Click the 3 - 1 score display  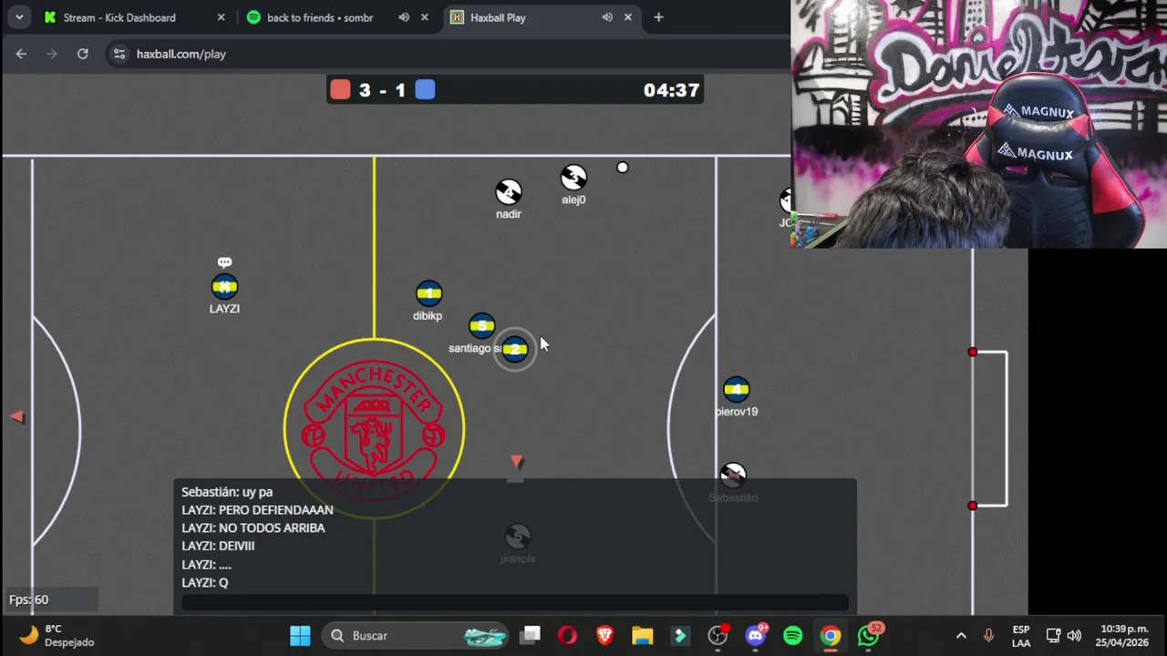(382, 90)
